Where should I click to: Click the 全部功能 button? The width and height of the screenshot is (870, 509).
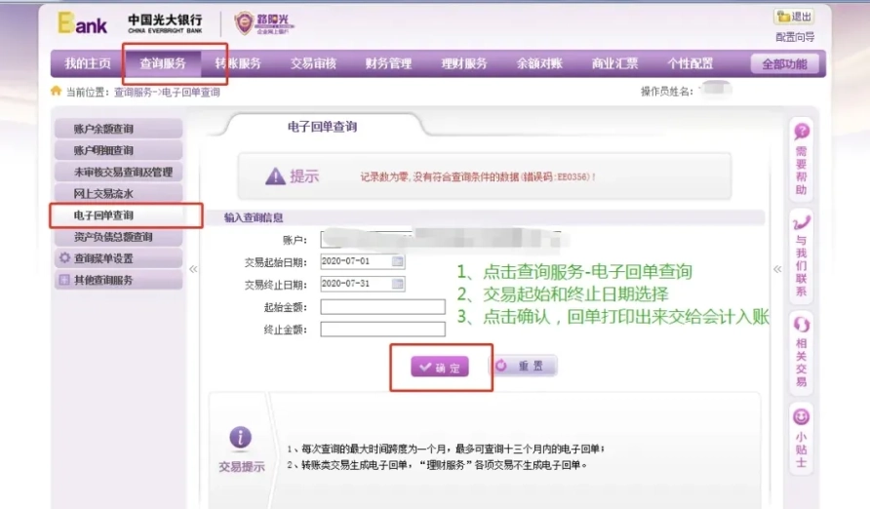[x=784, y=63]
